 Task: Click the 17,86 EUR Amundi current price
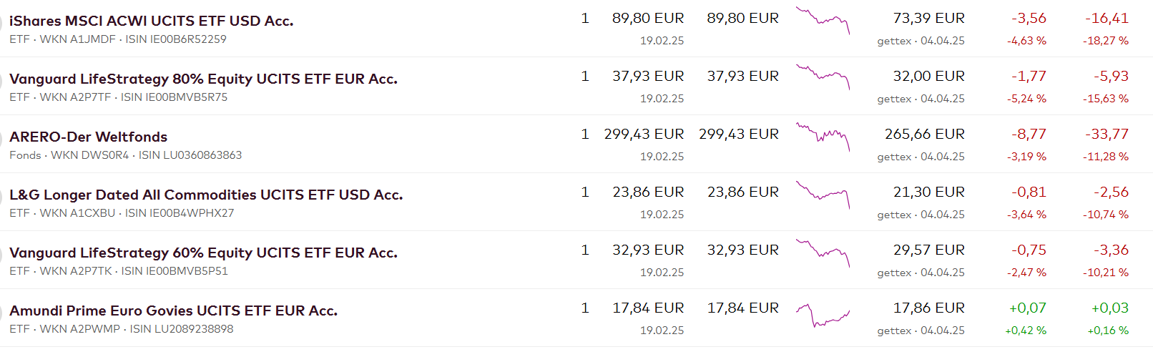pyautogui.click(x=928, y=308)
